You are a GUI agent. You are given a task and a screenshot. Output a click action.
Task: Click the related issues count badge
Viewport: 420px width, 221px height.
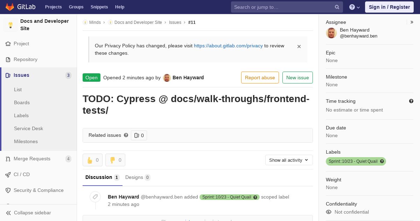(139, 135)
